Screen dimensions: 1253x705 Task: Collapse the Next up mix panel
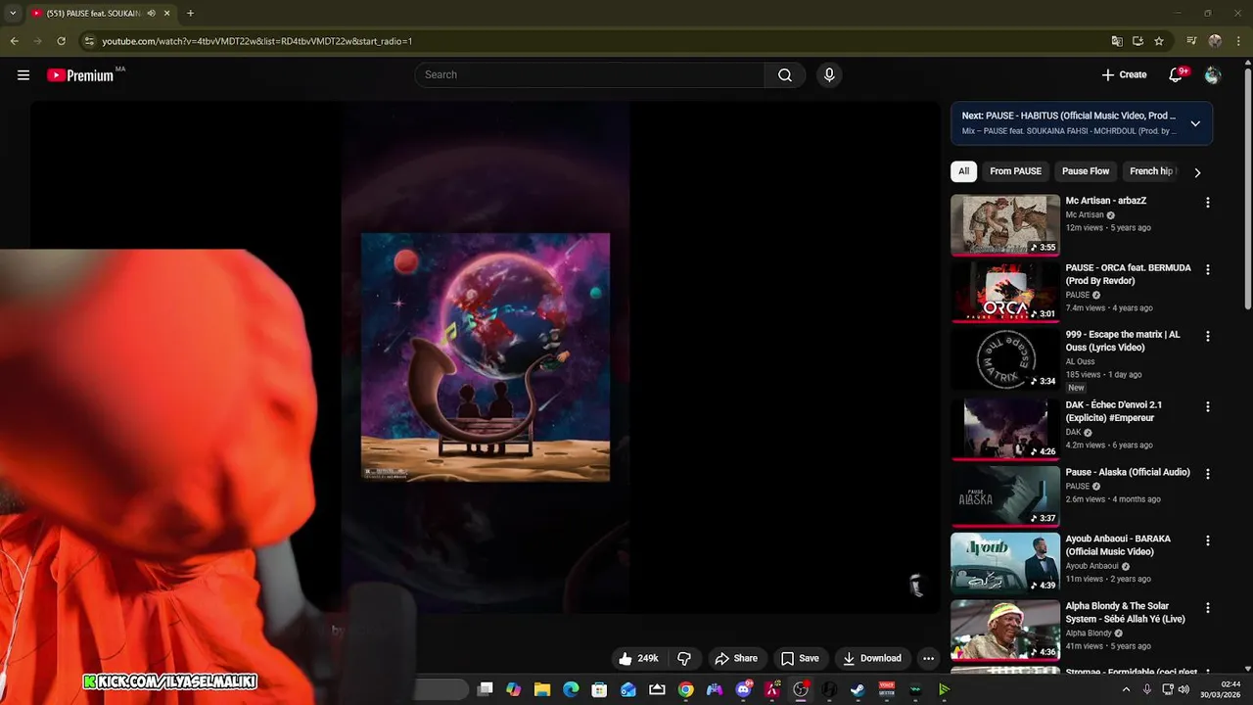(x=1195, y=123)
